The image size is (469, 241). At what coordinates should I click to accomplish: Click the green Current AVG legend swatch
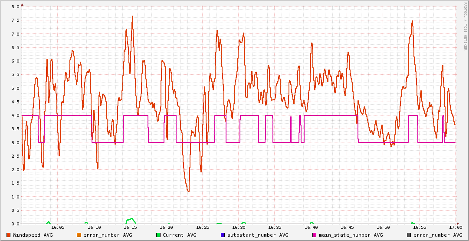158,235
